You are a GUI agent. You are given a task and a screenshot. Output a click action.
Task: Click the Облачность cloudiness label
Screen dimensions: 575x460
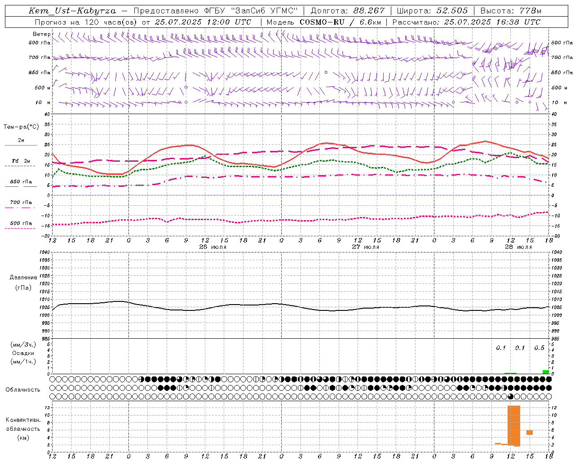pyautogui.click(x=23, y=390)
